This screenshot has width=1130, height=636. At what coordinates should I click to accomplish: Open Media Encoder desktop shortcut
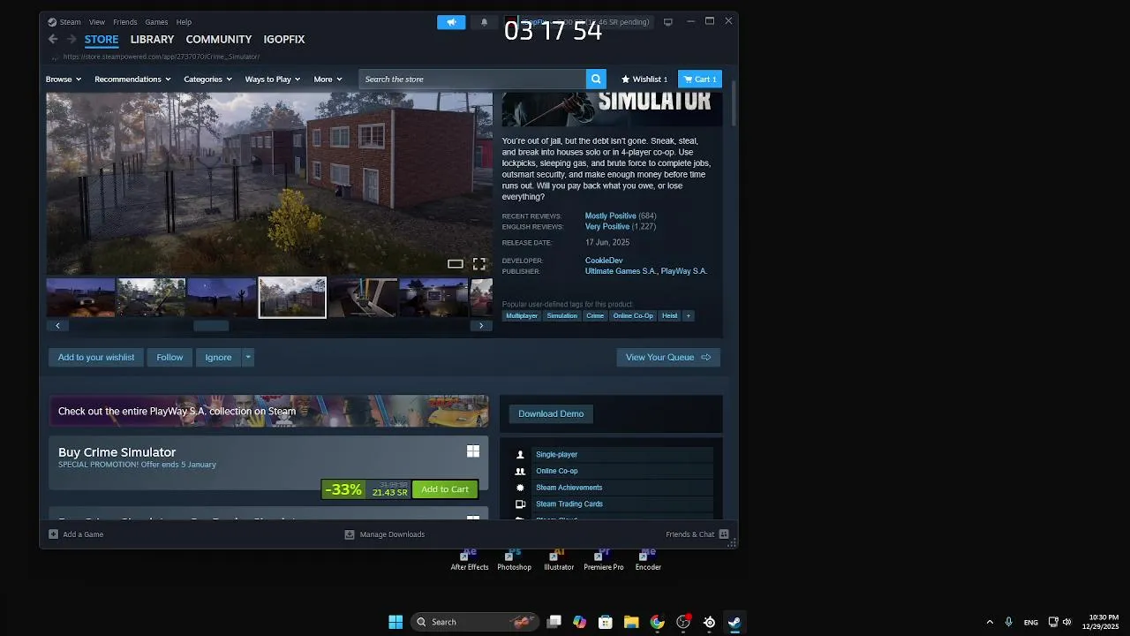click(648, 560)
